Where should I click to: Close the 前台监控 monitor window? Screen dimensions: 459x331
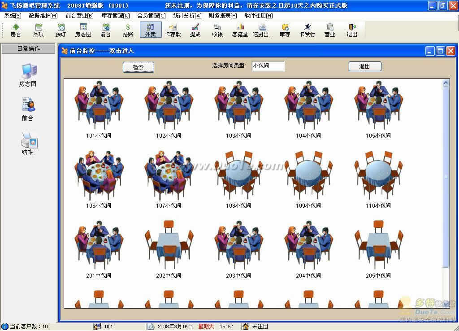tap(450, 51)
